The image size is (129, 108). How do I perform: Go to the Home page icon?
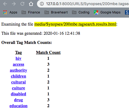(31, 4)
